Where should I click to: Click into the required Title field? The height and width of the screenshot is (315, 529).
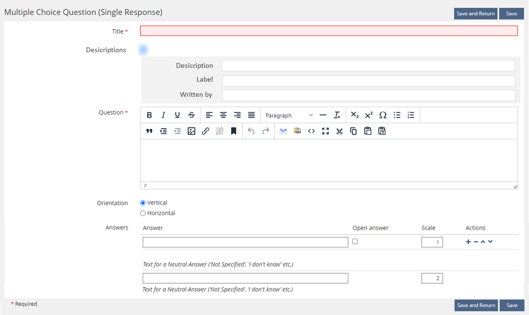328,31
